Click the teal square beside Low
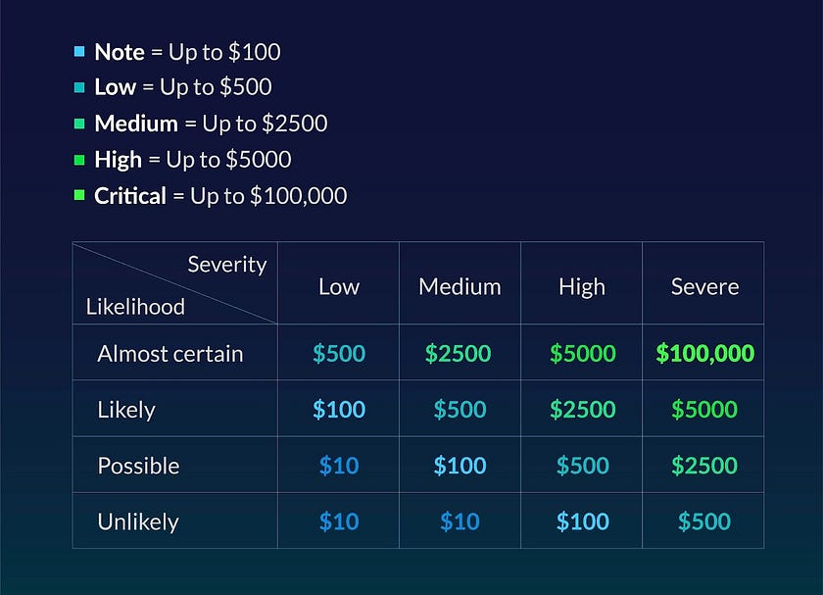The image size is (823, 595). [x=79, y=87]
